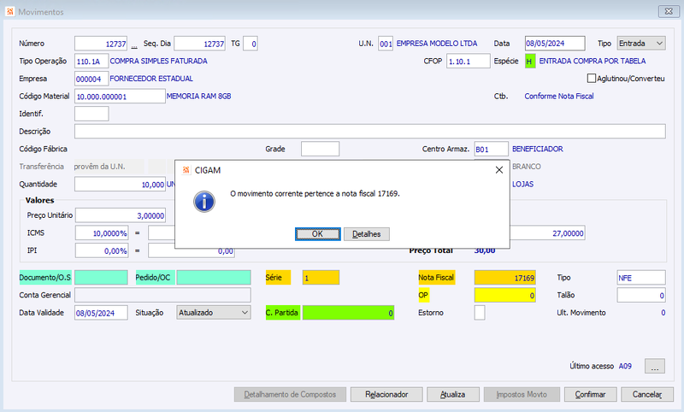Toggle the Estorno checkbox

[480, 313]
